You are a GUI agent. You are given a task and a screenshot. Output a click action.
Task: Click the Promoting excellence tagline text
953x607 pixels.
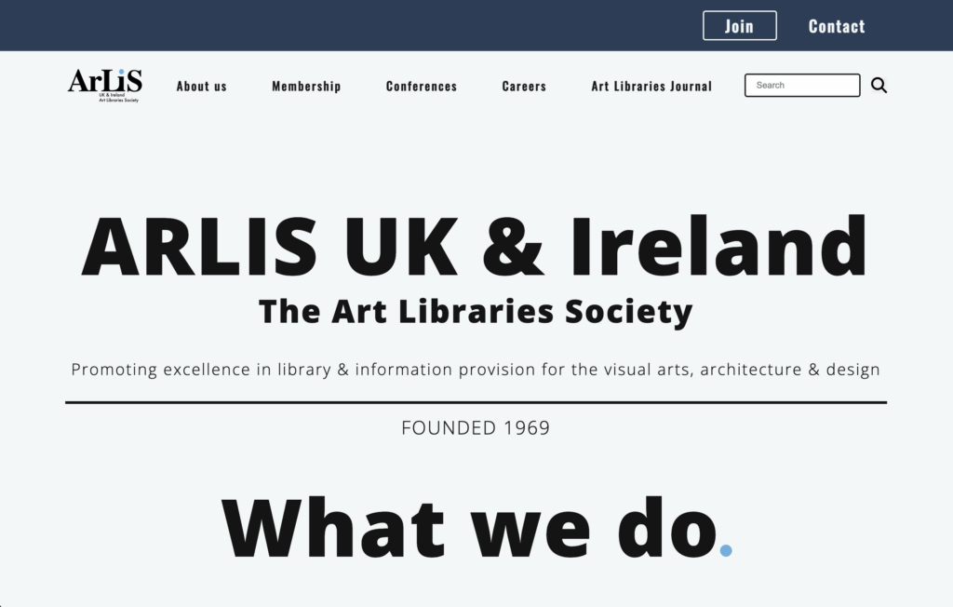(x=476, y=370)
